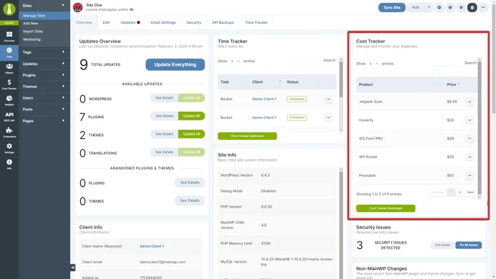Screen dimensions: 496x279
Task: Click Next in Cost Tracker pagination
Action: 470,192
